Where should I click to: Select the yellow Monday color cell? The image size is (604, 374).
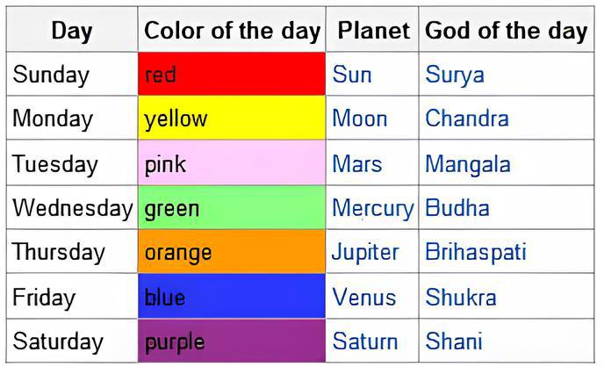tap(232, 119)
